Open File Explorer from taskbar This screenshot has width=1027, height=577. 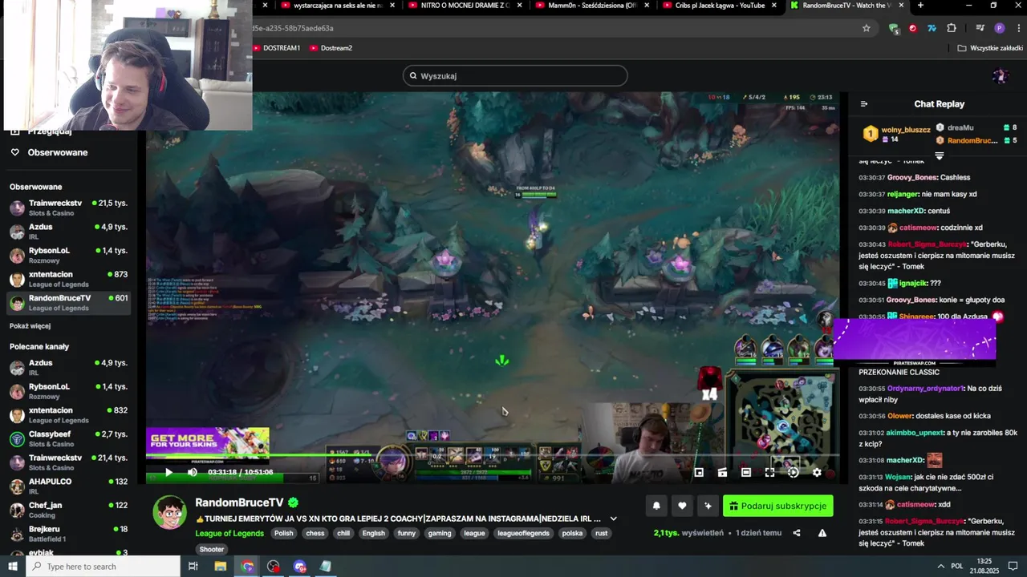(220, 567)
